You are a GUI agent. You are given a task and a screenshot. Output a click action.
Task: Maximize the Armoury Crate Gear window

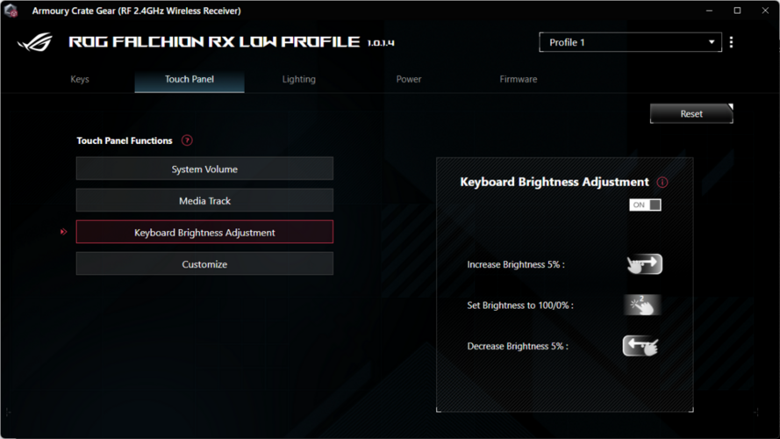pos(737,11)
